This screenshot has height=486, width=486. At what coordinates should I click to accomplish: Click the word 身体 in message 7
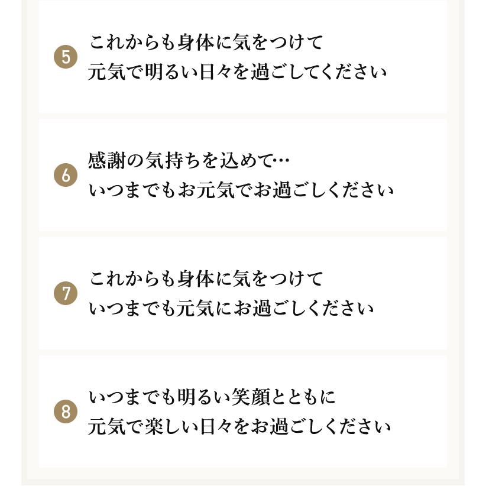pyautogui.click(x=196, y=279)
